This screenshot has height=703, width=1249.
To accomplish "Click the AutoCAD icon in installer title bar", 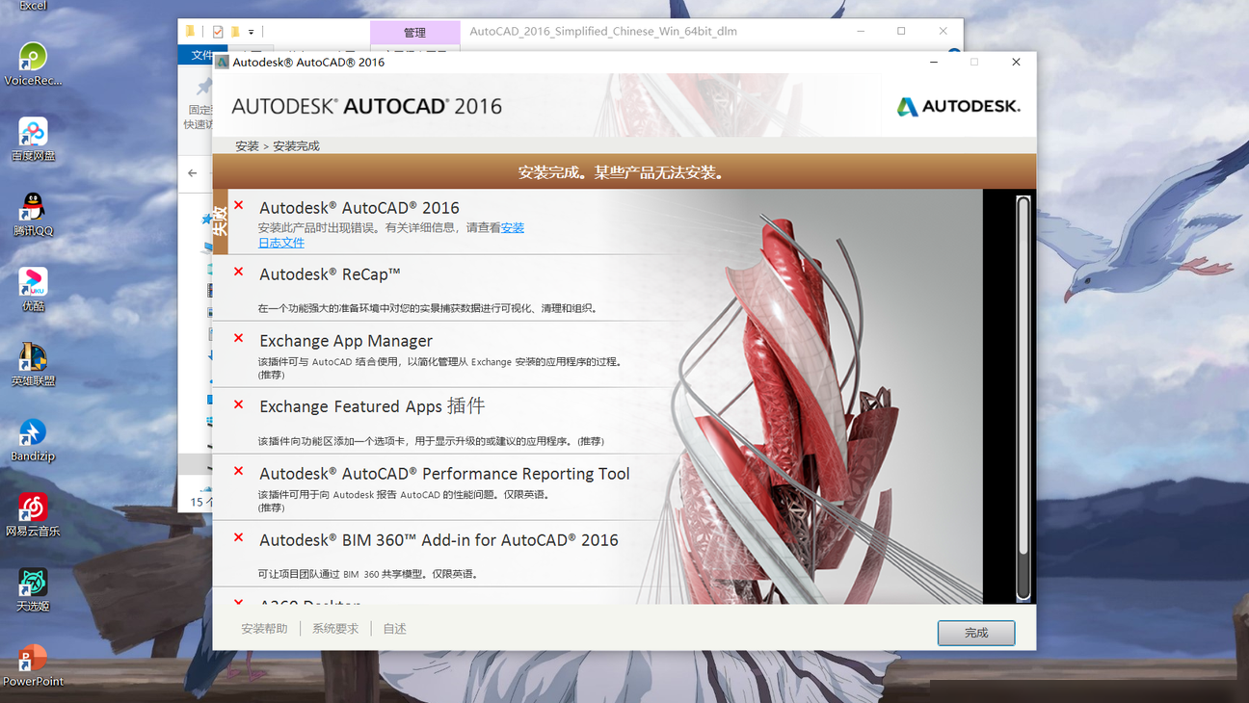I will (223, 62).
